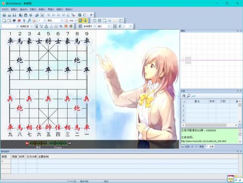Click the moon icon in system tray
243x183 pixels.
pyautogui.click(x=240, y=180)
